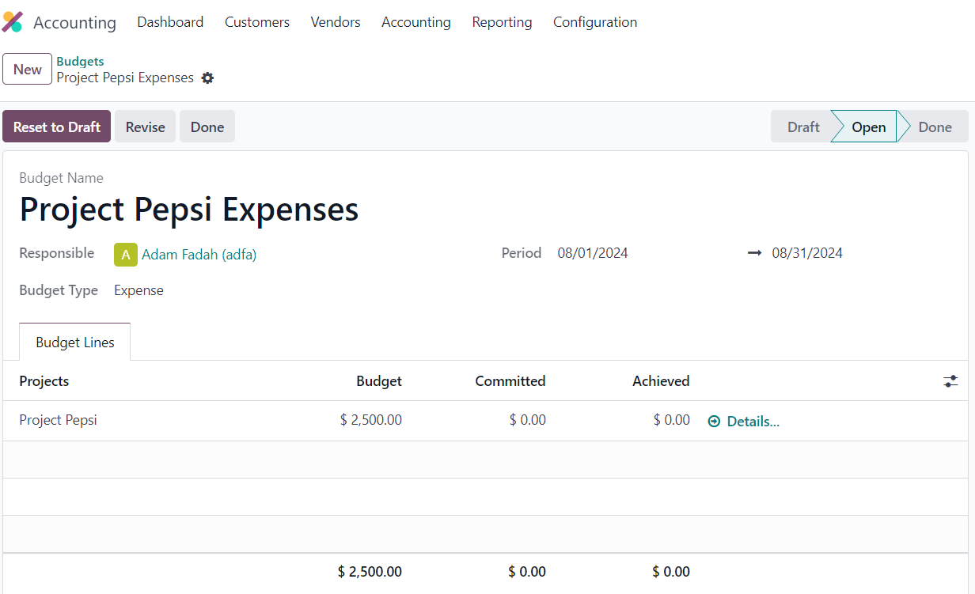Click the Accounting app name title

point(74,23)
